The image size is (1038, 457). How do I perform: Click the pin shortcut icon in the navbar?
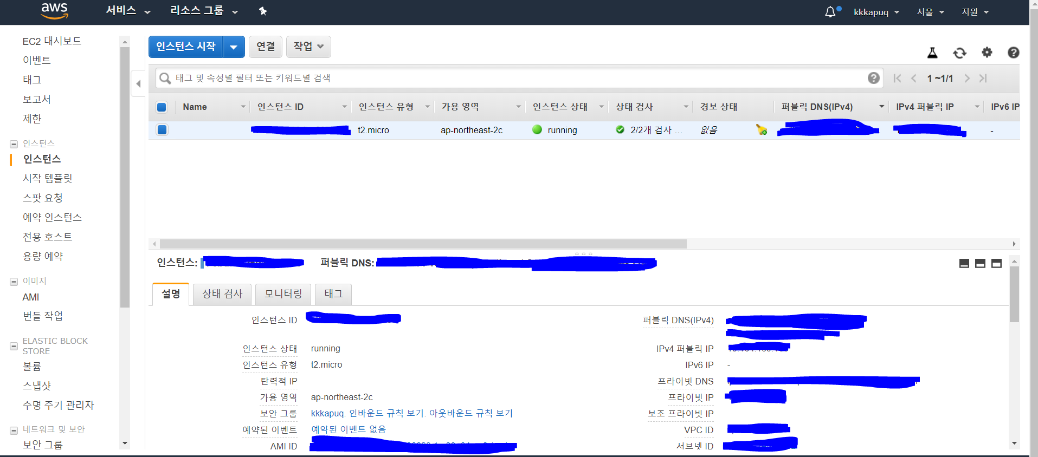[263, 11]
